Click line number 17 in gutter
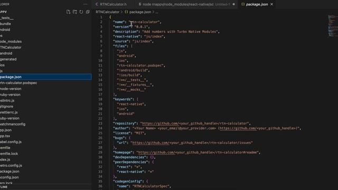Screen dimensions: 338x190 (100, 94)
